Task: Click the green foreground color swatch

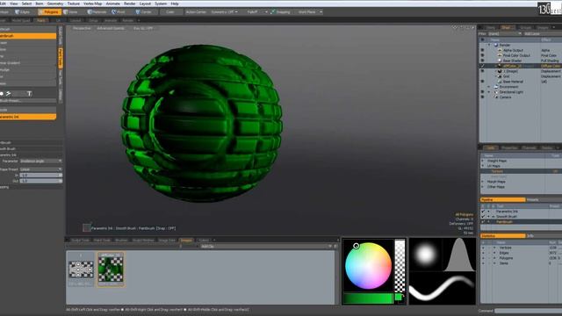Action: 398,297
